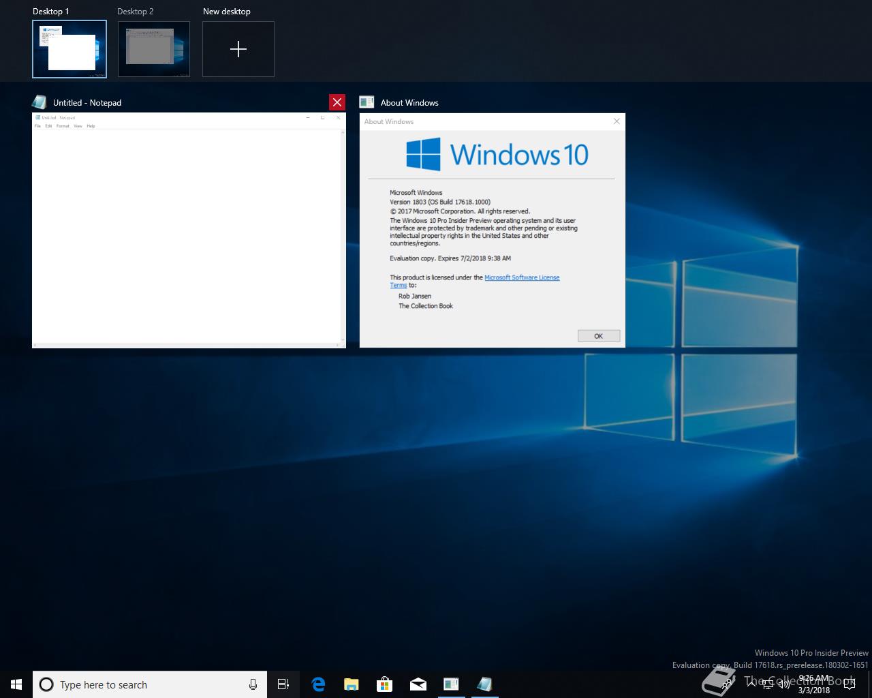Click the 'Version 1803 (OS Build 17618.1000)' text

point(440,202)
